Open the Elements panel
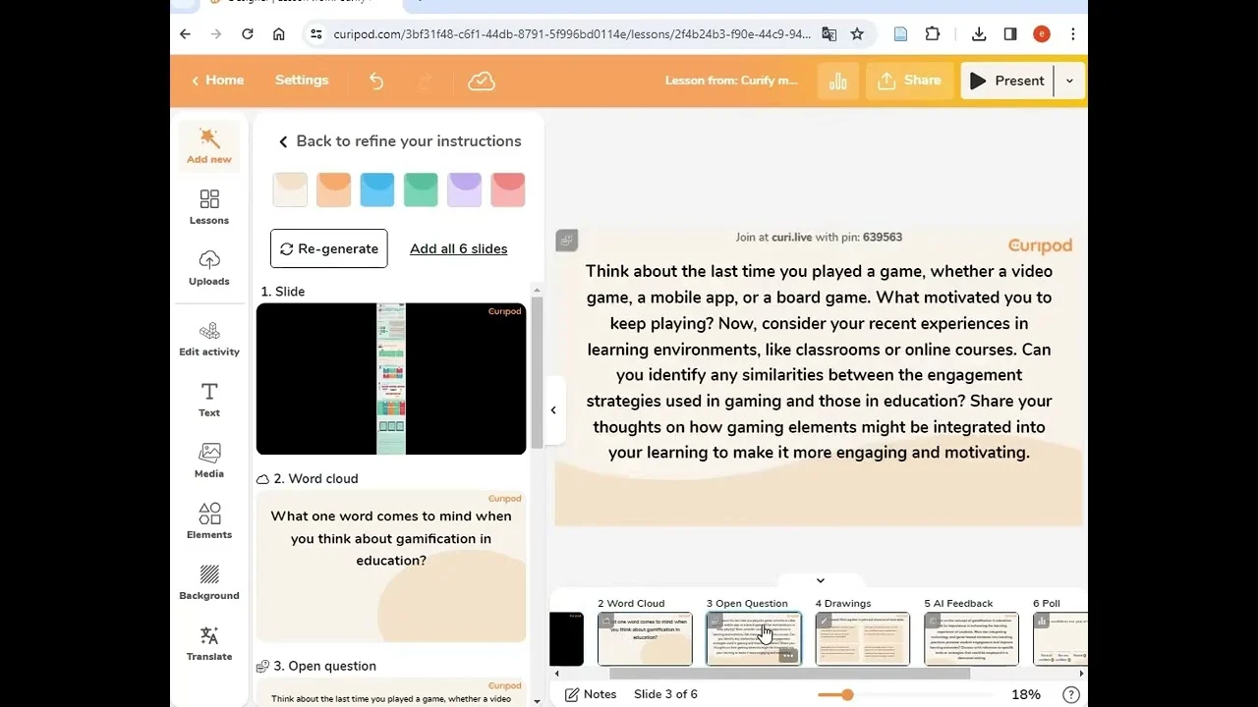The width and height of the screenshot is (1258, 707). [209, 521]
